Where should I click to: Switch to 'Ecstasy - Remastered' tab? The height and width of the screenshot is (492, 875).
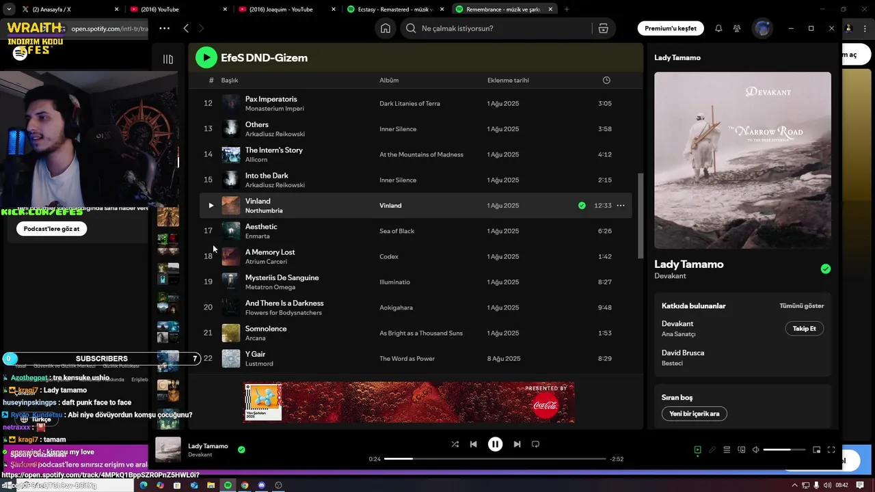(395, 9)
